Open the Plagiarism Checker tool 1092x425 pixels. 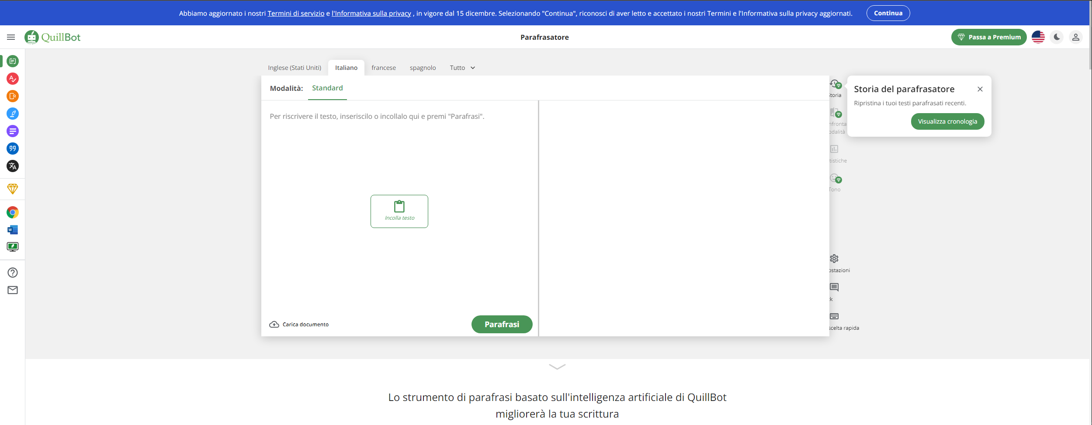coord(13,96)
